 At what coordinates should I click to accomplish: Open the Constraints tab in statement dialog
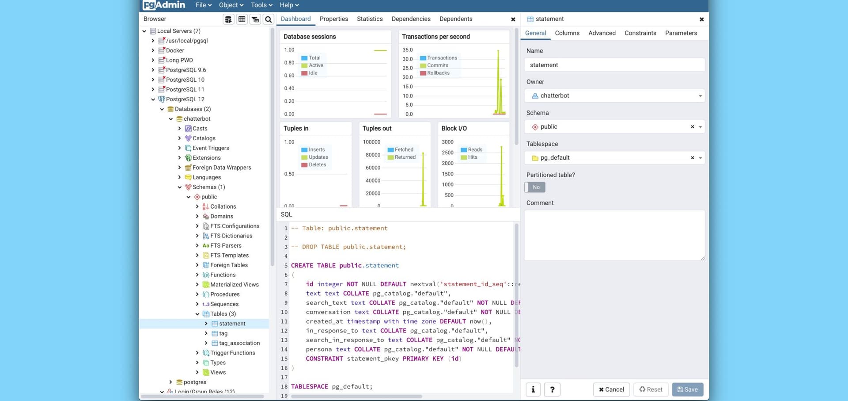640,33
